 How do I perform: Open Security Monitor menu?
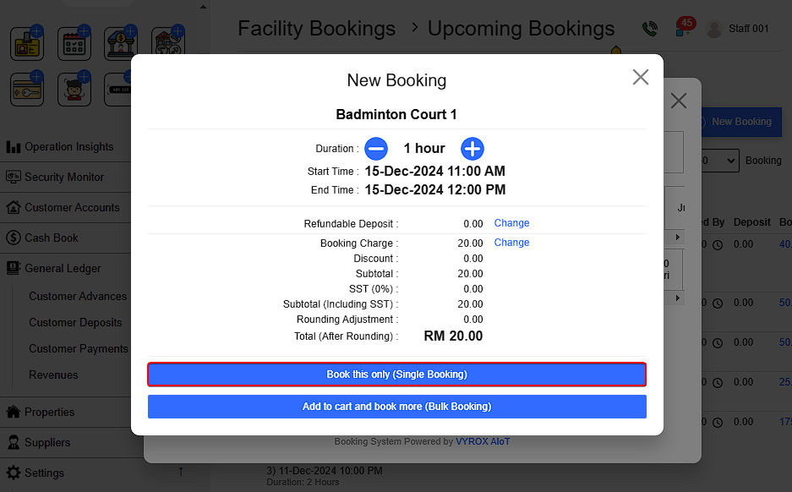[x=64, y=178]
